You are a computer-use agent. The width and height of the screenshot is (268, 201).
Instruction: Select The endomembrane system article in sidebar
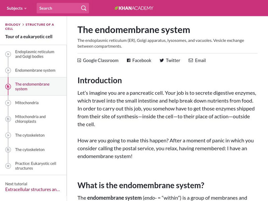tap(32, 86)
